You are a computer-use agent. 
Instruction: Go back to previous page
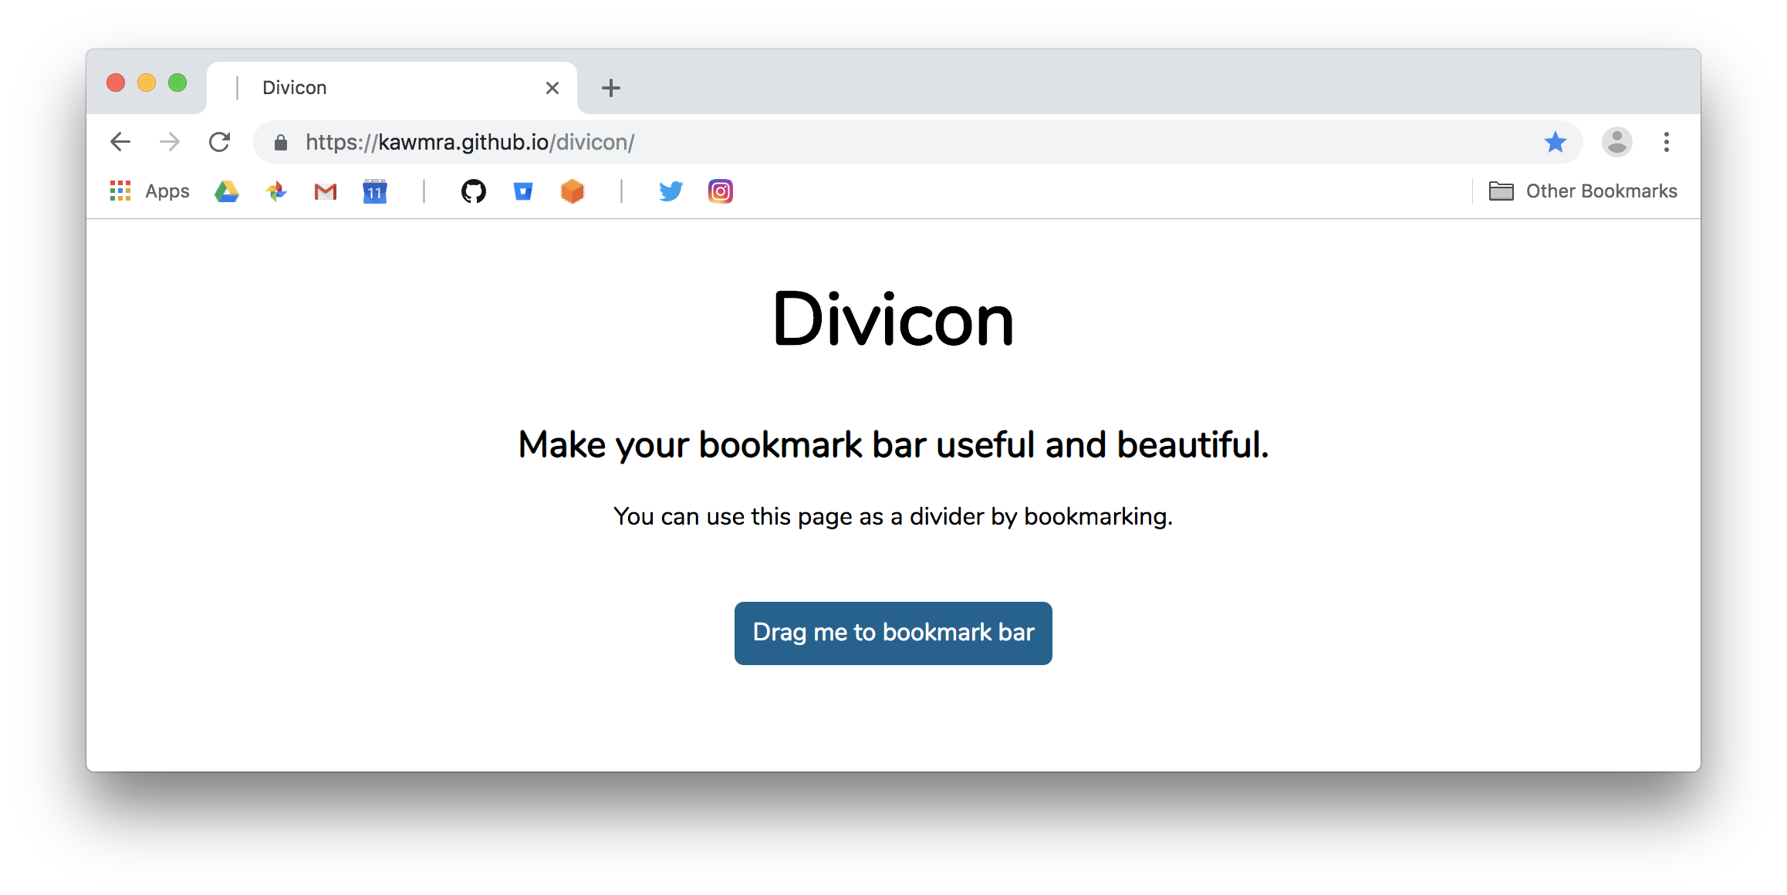pos(121,142)
